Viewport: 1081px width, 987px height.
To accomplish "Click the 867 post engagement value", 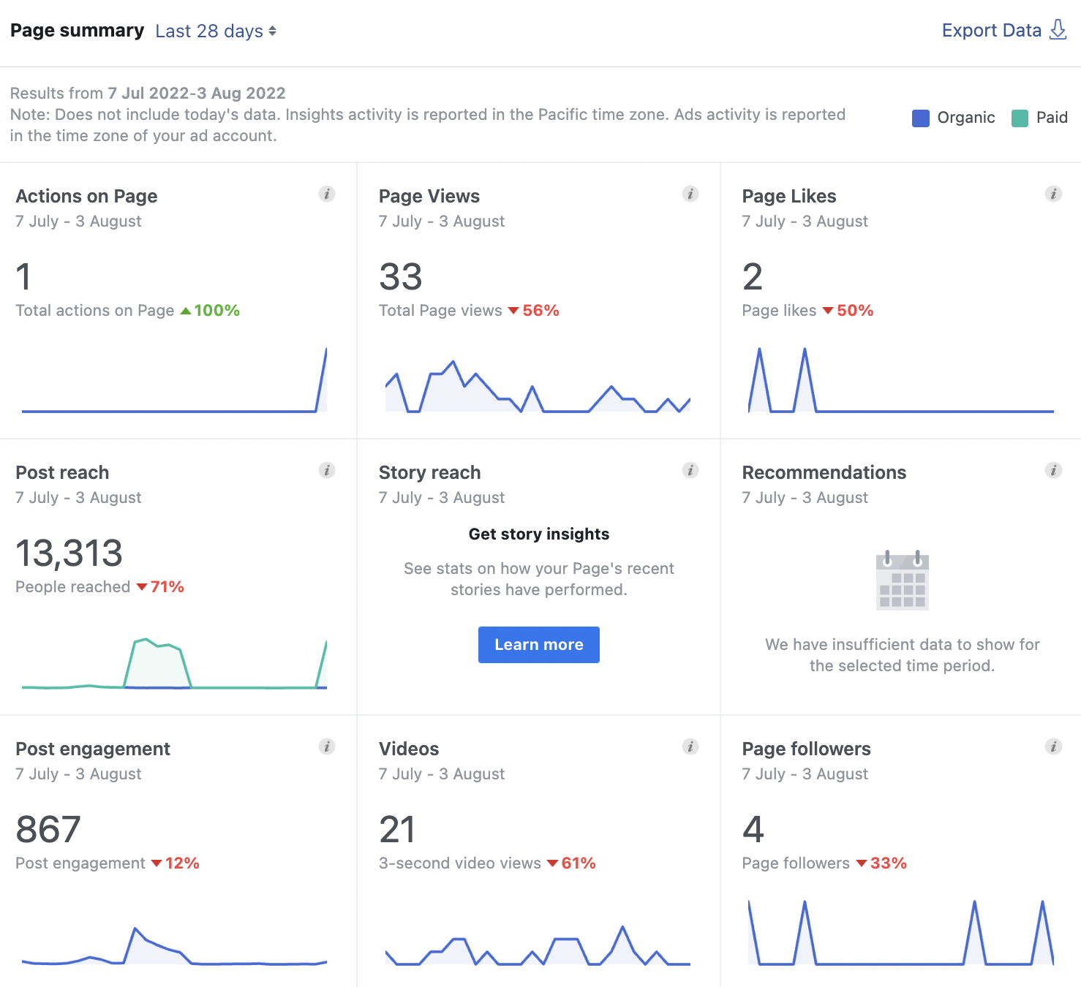I will (48, 829).
